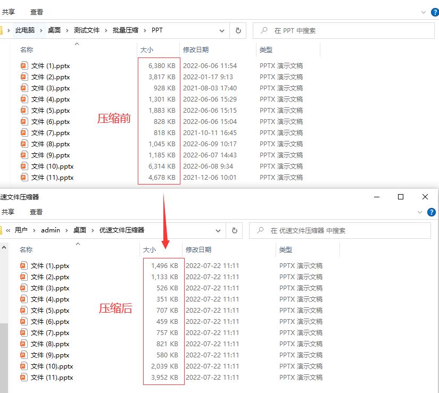This screenshot has height=393, width=439.
Task: Select 文件 (6).pptx icon sized 828 KB
Action: point(24,122)
